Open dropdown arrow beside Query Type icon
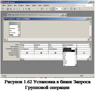95x94 pixels. (44, 9)
